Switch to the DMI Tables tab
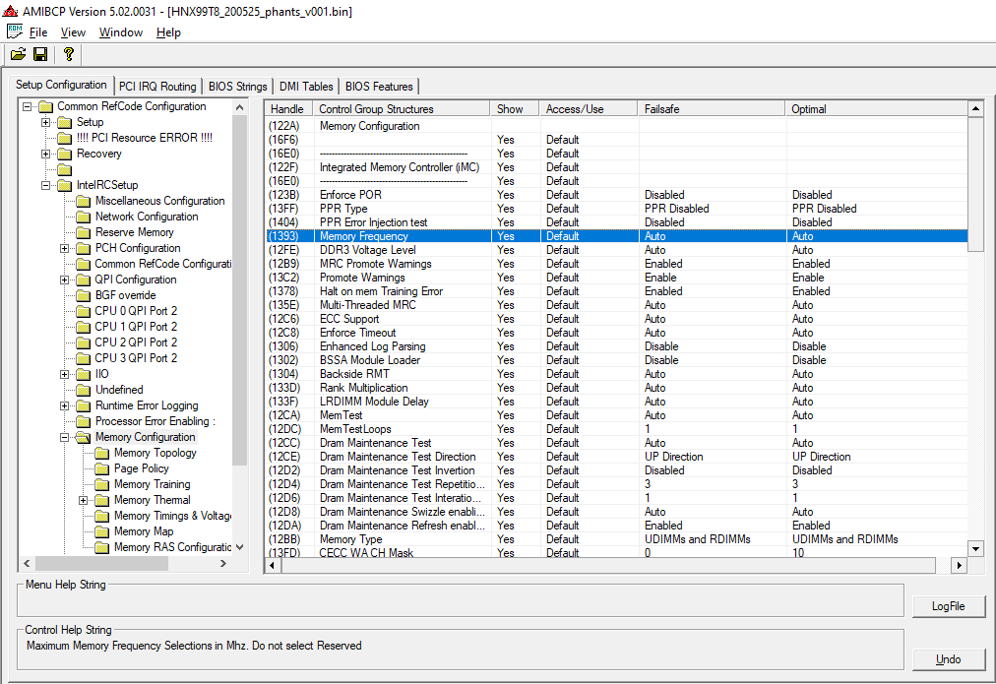 tap(306, 87)
